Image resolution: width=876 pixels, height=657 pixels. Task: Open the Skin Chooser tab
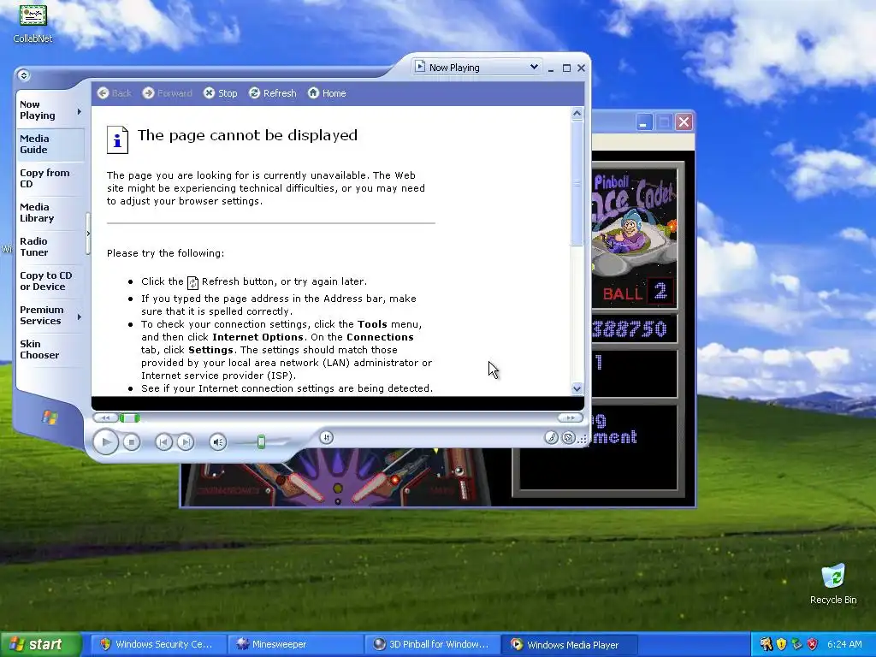[50, 349]
